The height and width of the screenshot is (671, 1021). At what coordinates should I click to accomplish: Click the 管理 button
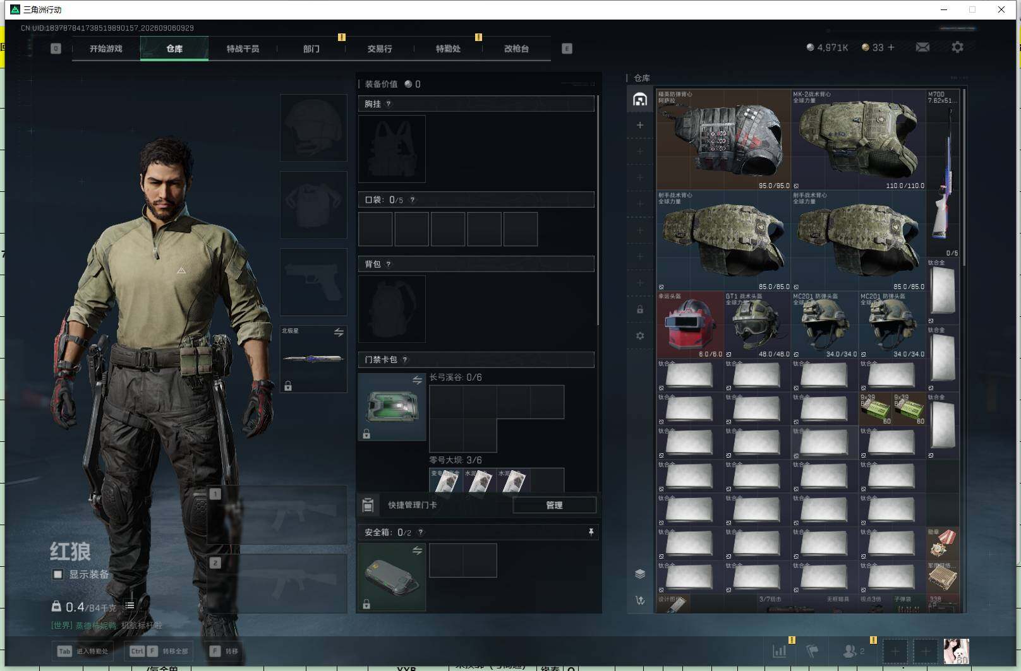554,505
